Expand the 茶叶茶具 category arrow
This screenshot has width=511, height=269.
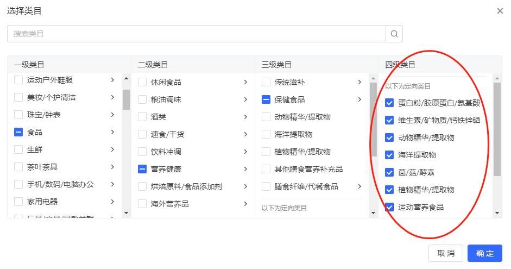(x=112, y=167)
